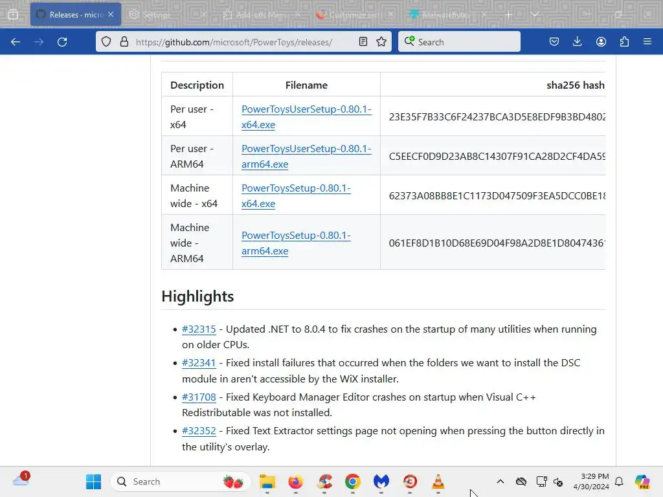Click the 'Per user - ARM64' description cell

pos(197,157)
